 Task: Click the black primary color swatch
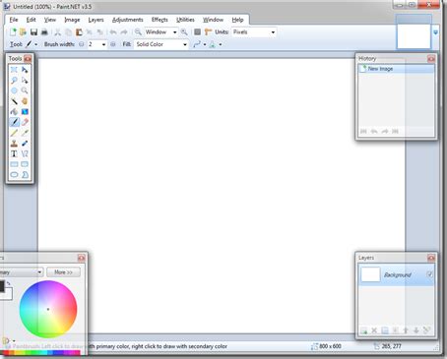pos(2,286)
